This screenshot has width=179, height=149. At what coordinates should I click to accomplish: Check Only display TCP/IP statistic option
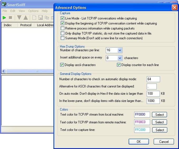click(62, 33)
